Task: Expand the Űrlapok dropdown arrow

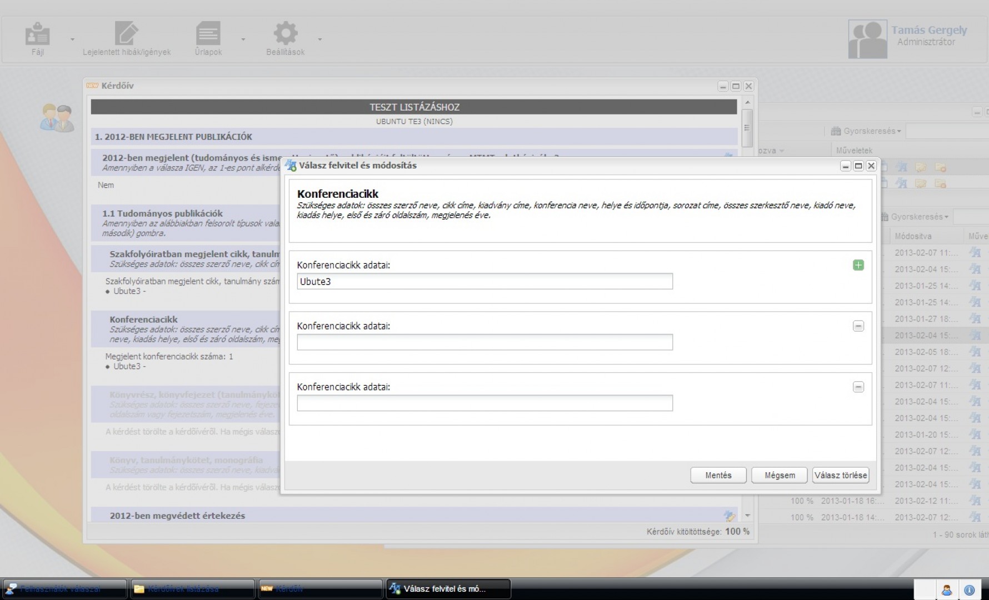Action: pos(243,39)
